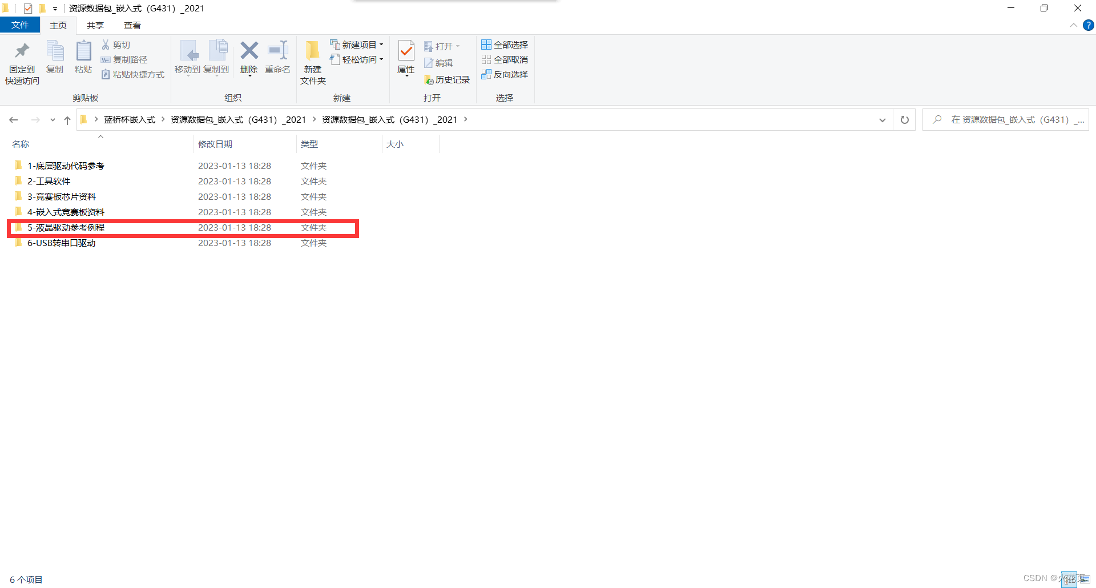This screenshot has width=1096, height=588.
Task: Click middle breadcrumb 资源数据包_嵌入式 (G431) _2021
Action: 238,119
